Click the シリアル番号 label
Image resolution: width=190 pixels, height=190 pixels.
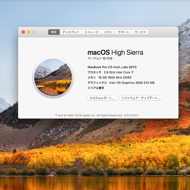click(x=96, y=88)
